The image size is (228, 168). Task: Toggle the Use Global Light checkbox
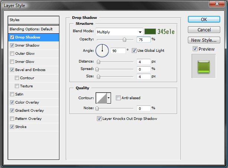pos(134,51)
